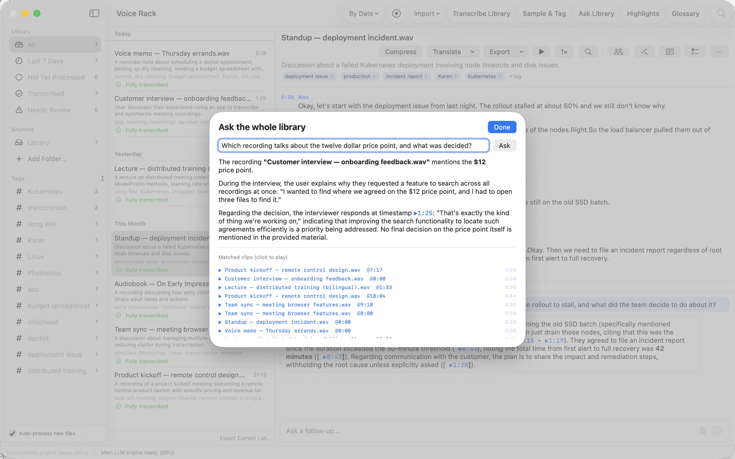Open the speakers icon button
The height and width of the screenshot is (459, 735).
tap(618, 52)
